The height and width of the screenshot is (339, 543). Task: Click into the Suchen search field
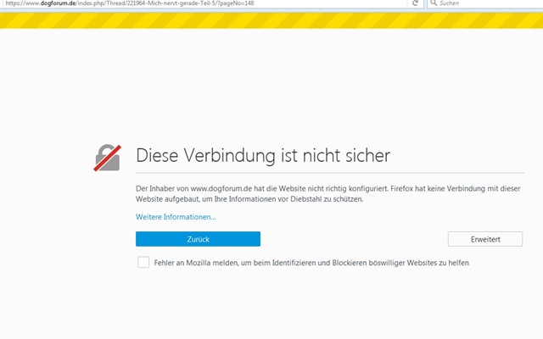[x=484, y=3]
